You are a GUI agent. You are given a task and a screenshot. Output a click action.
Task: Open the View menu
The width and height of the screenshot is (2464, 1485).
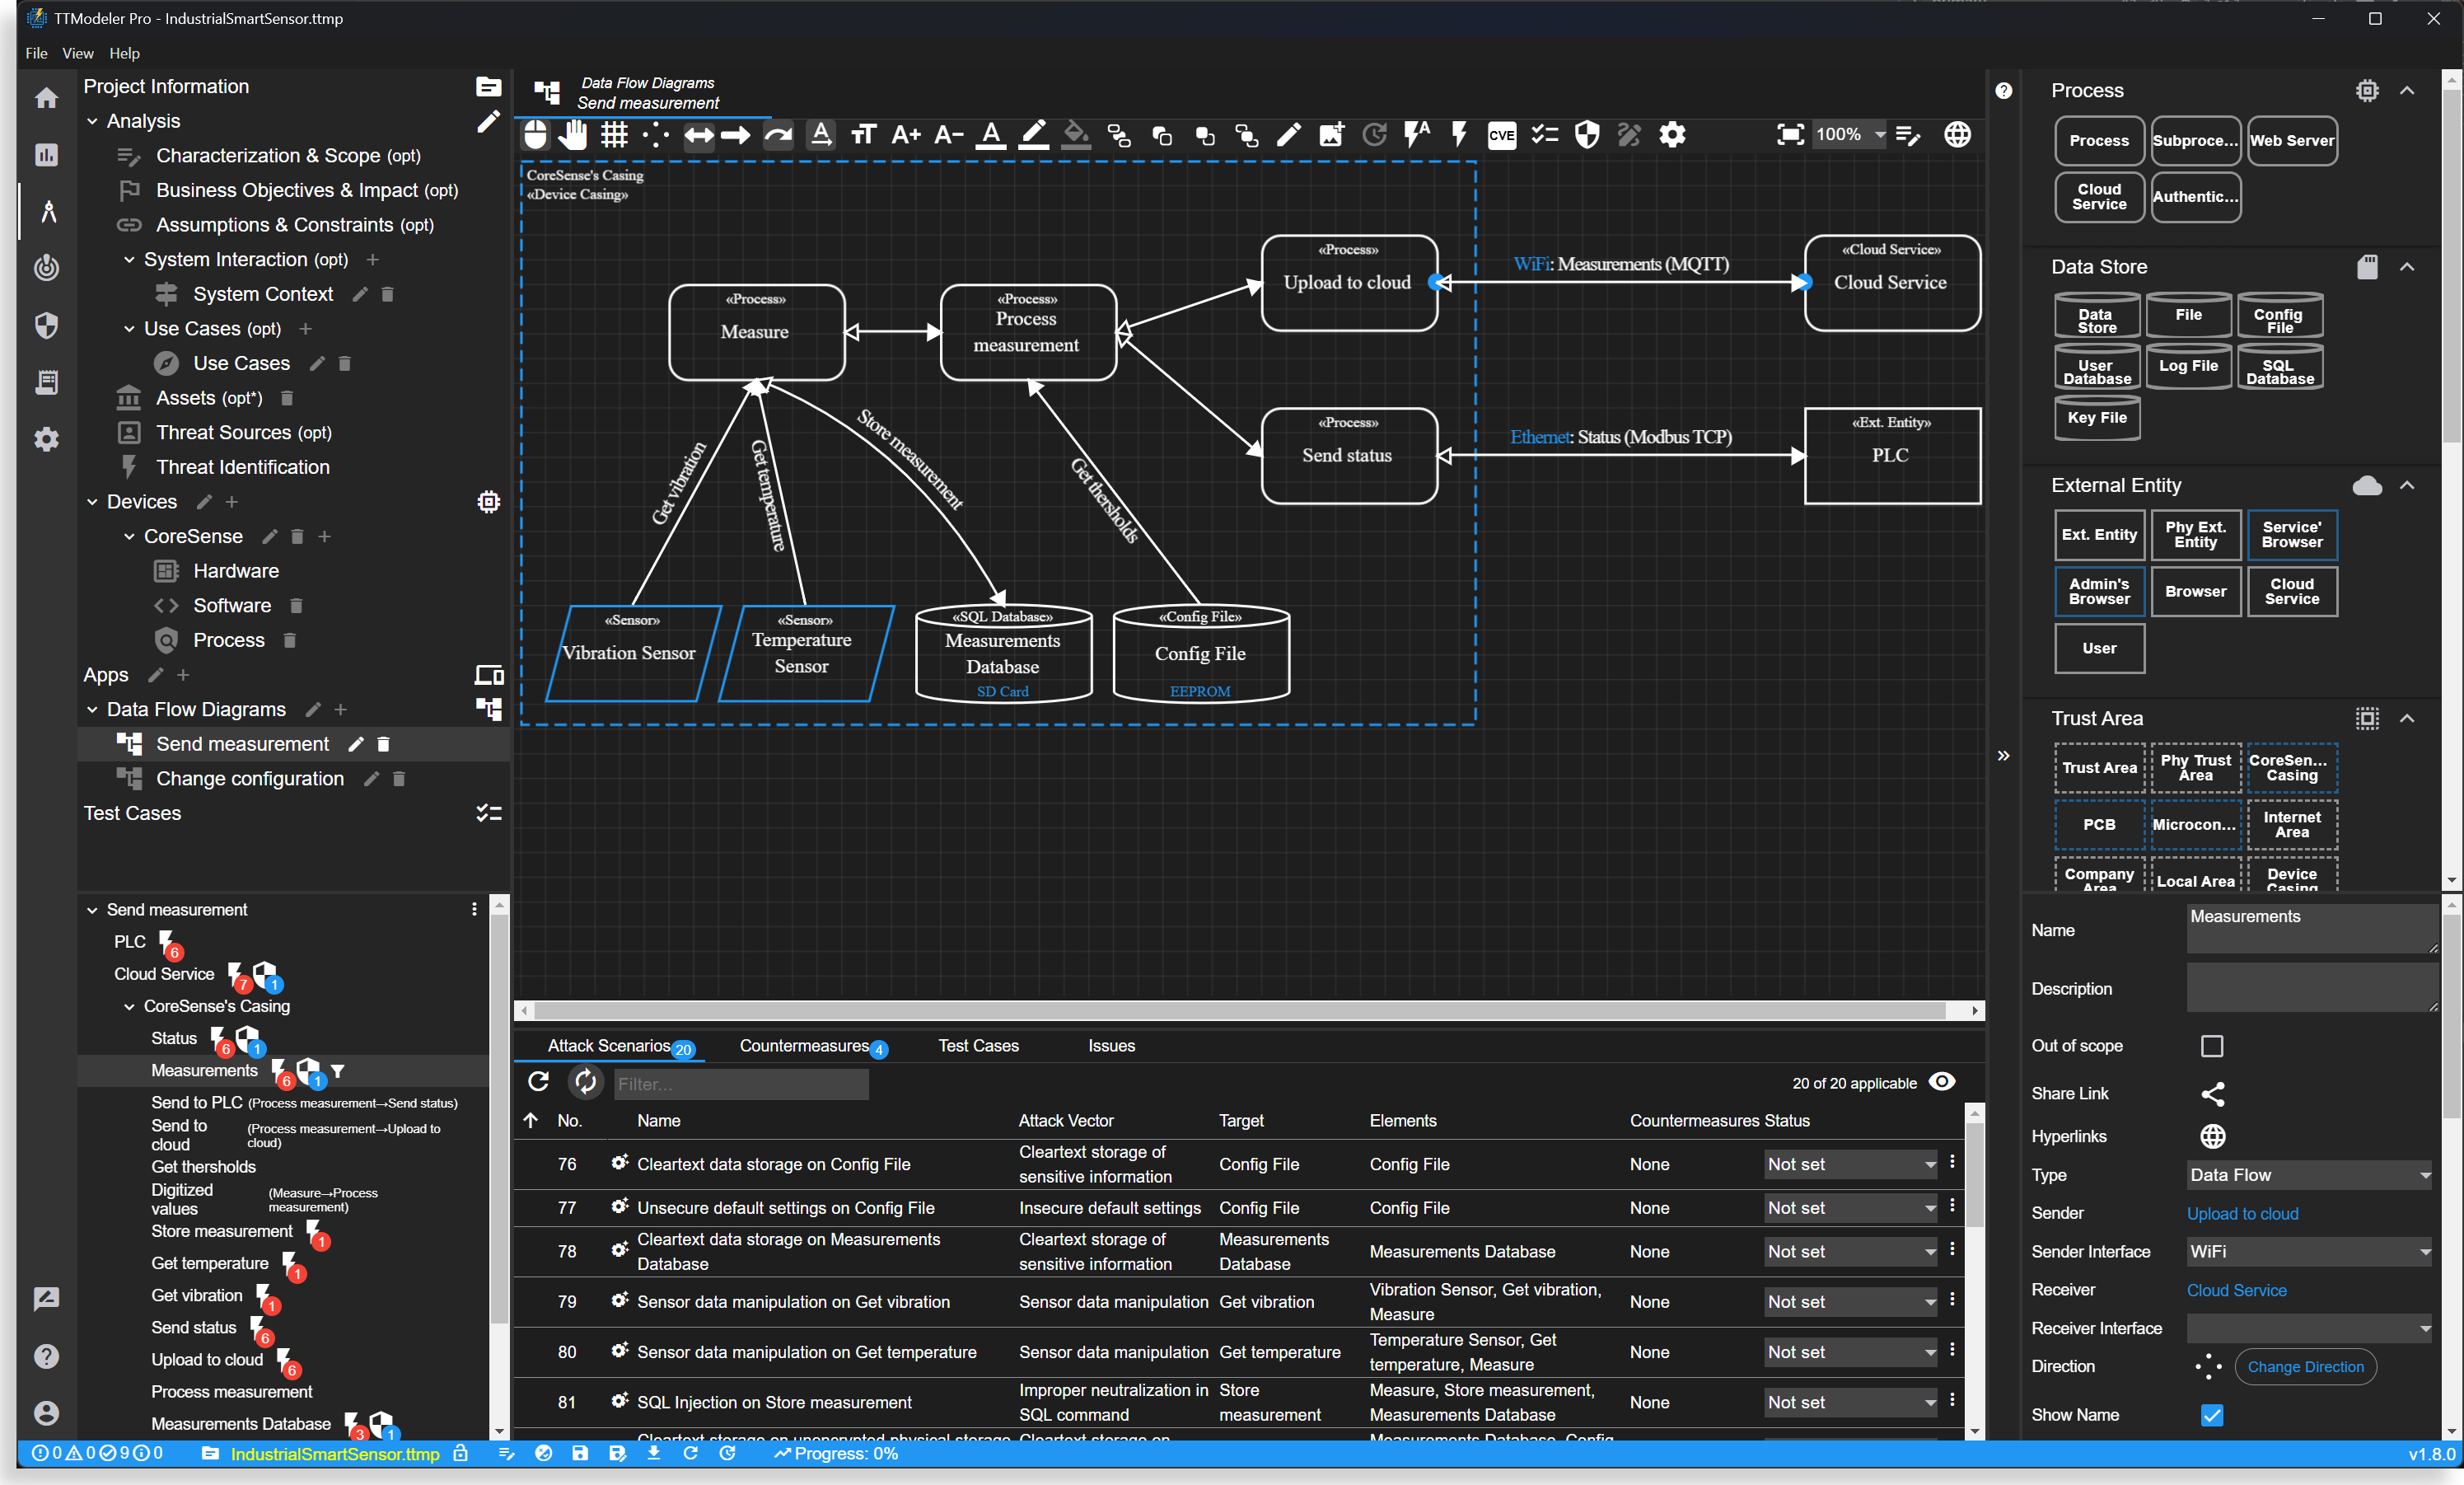77,53
